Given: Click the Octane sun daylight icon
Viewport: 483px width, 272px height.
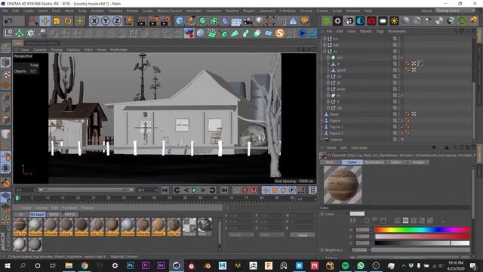Looking at the screenshot, I should coord(394,21).
